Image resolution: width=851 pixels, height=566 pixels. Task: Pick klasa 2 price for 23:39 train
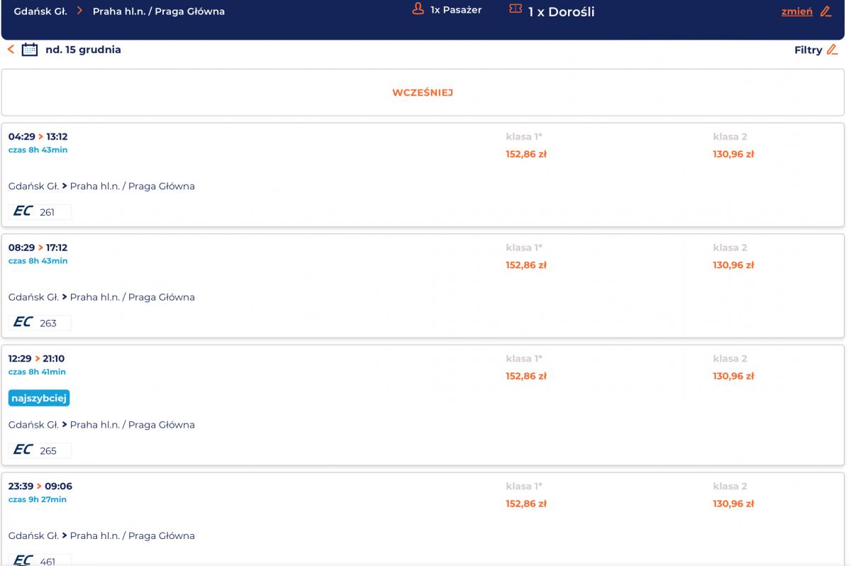[x=733, y=504]
